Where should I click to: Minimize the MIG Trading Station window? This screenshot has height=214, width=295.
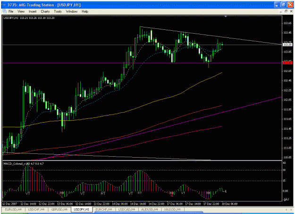tap(277, 5)
